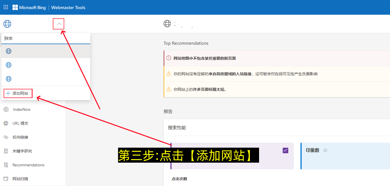Select the IndexNow gear icon in sidebar
Viewport: 390px width, 186px height.
[6, 109]
